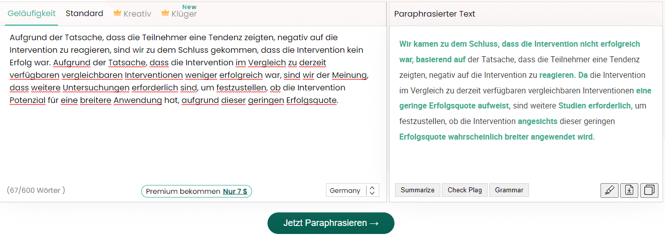Click the crown icon beside Kreativ

tap(117, 13)
